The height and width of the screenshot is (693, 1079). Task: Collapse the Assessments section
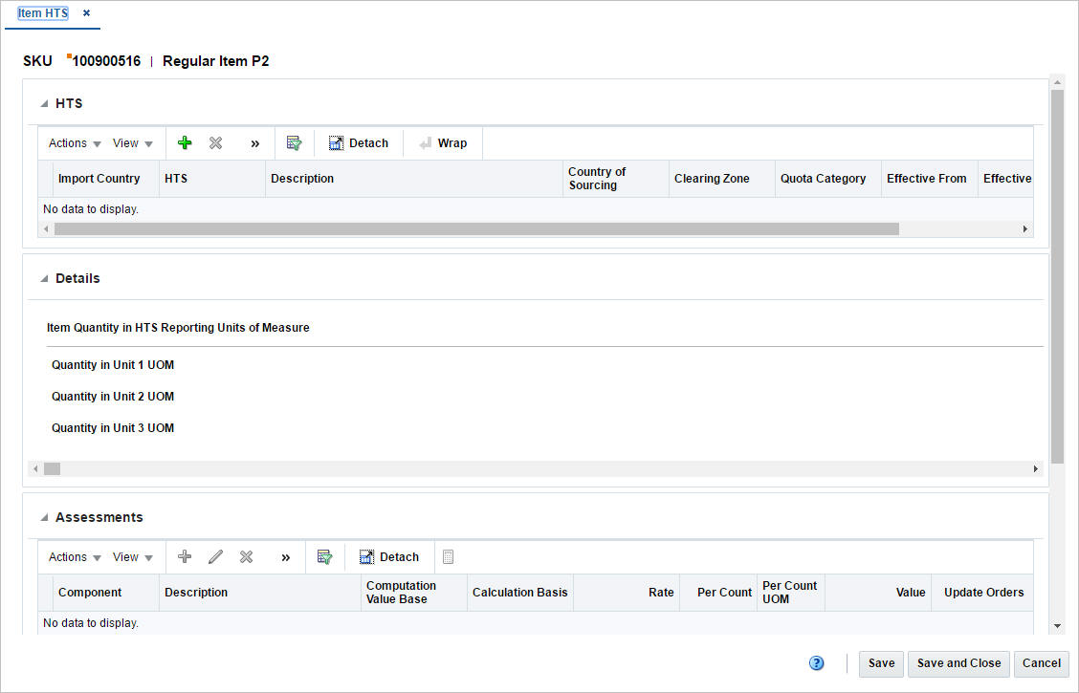click(44, 518)
